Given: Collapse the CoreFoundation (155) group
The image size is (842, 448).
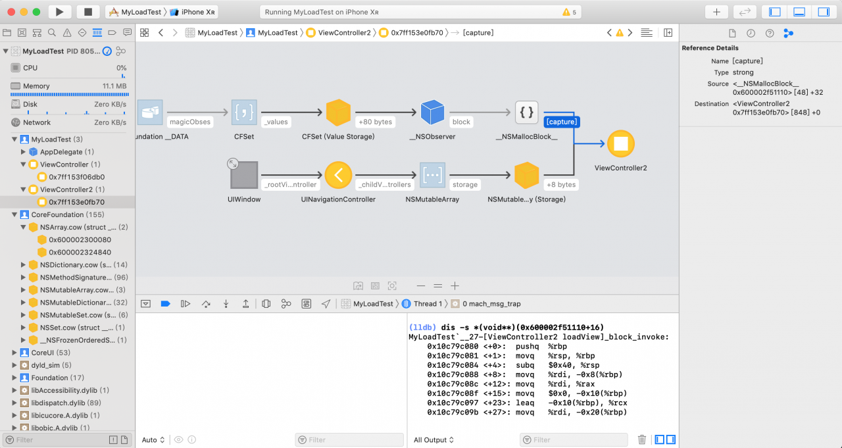Looking at the screenshot, I should pyautogui.click(x=14, y=214).
